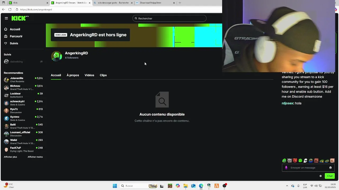Open FacK7uP channel avatar

(x=6, y=149)
